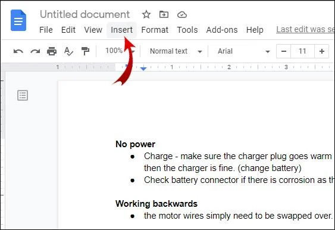Click the Print icon
The height and width of the screenshot is (230, 335).
pos(52,51)
